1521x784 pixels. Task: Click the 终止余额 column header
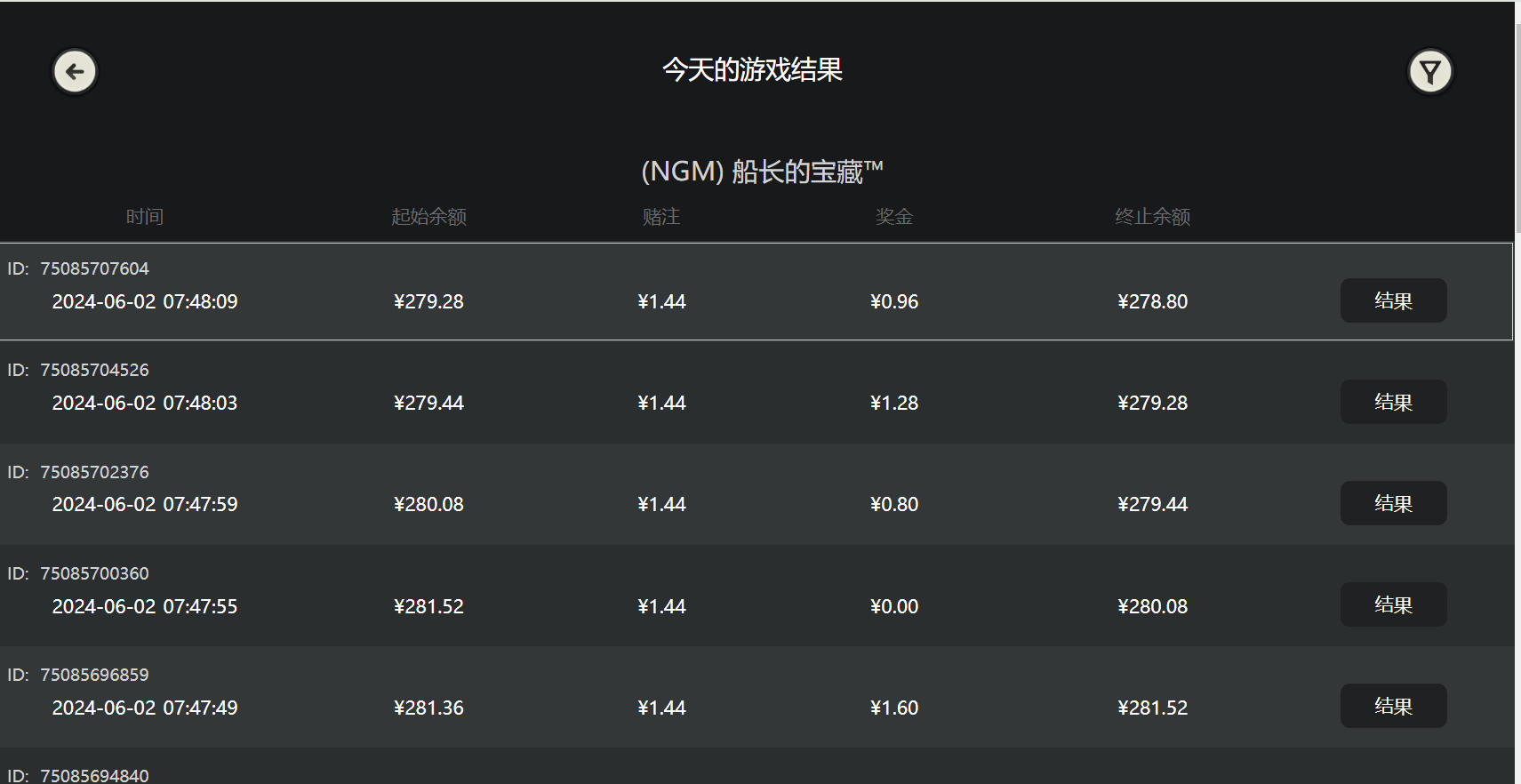click(1152, 217)
